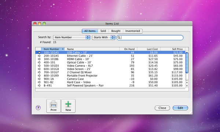The image size is (220, 132).
Task: Click the arrow icon for item 500-101D3
Action: coord(39,66)
